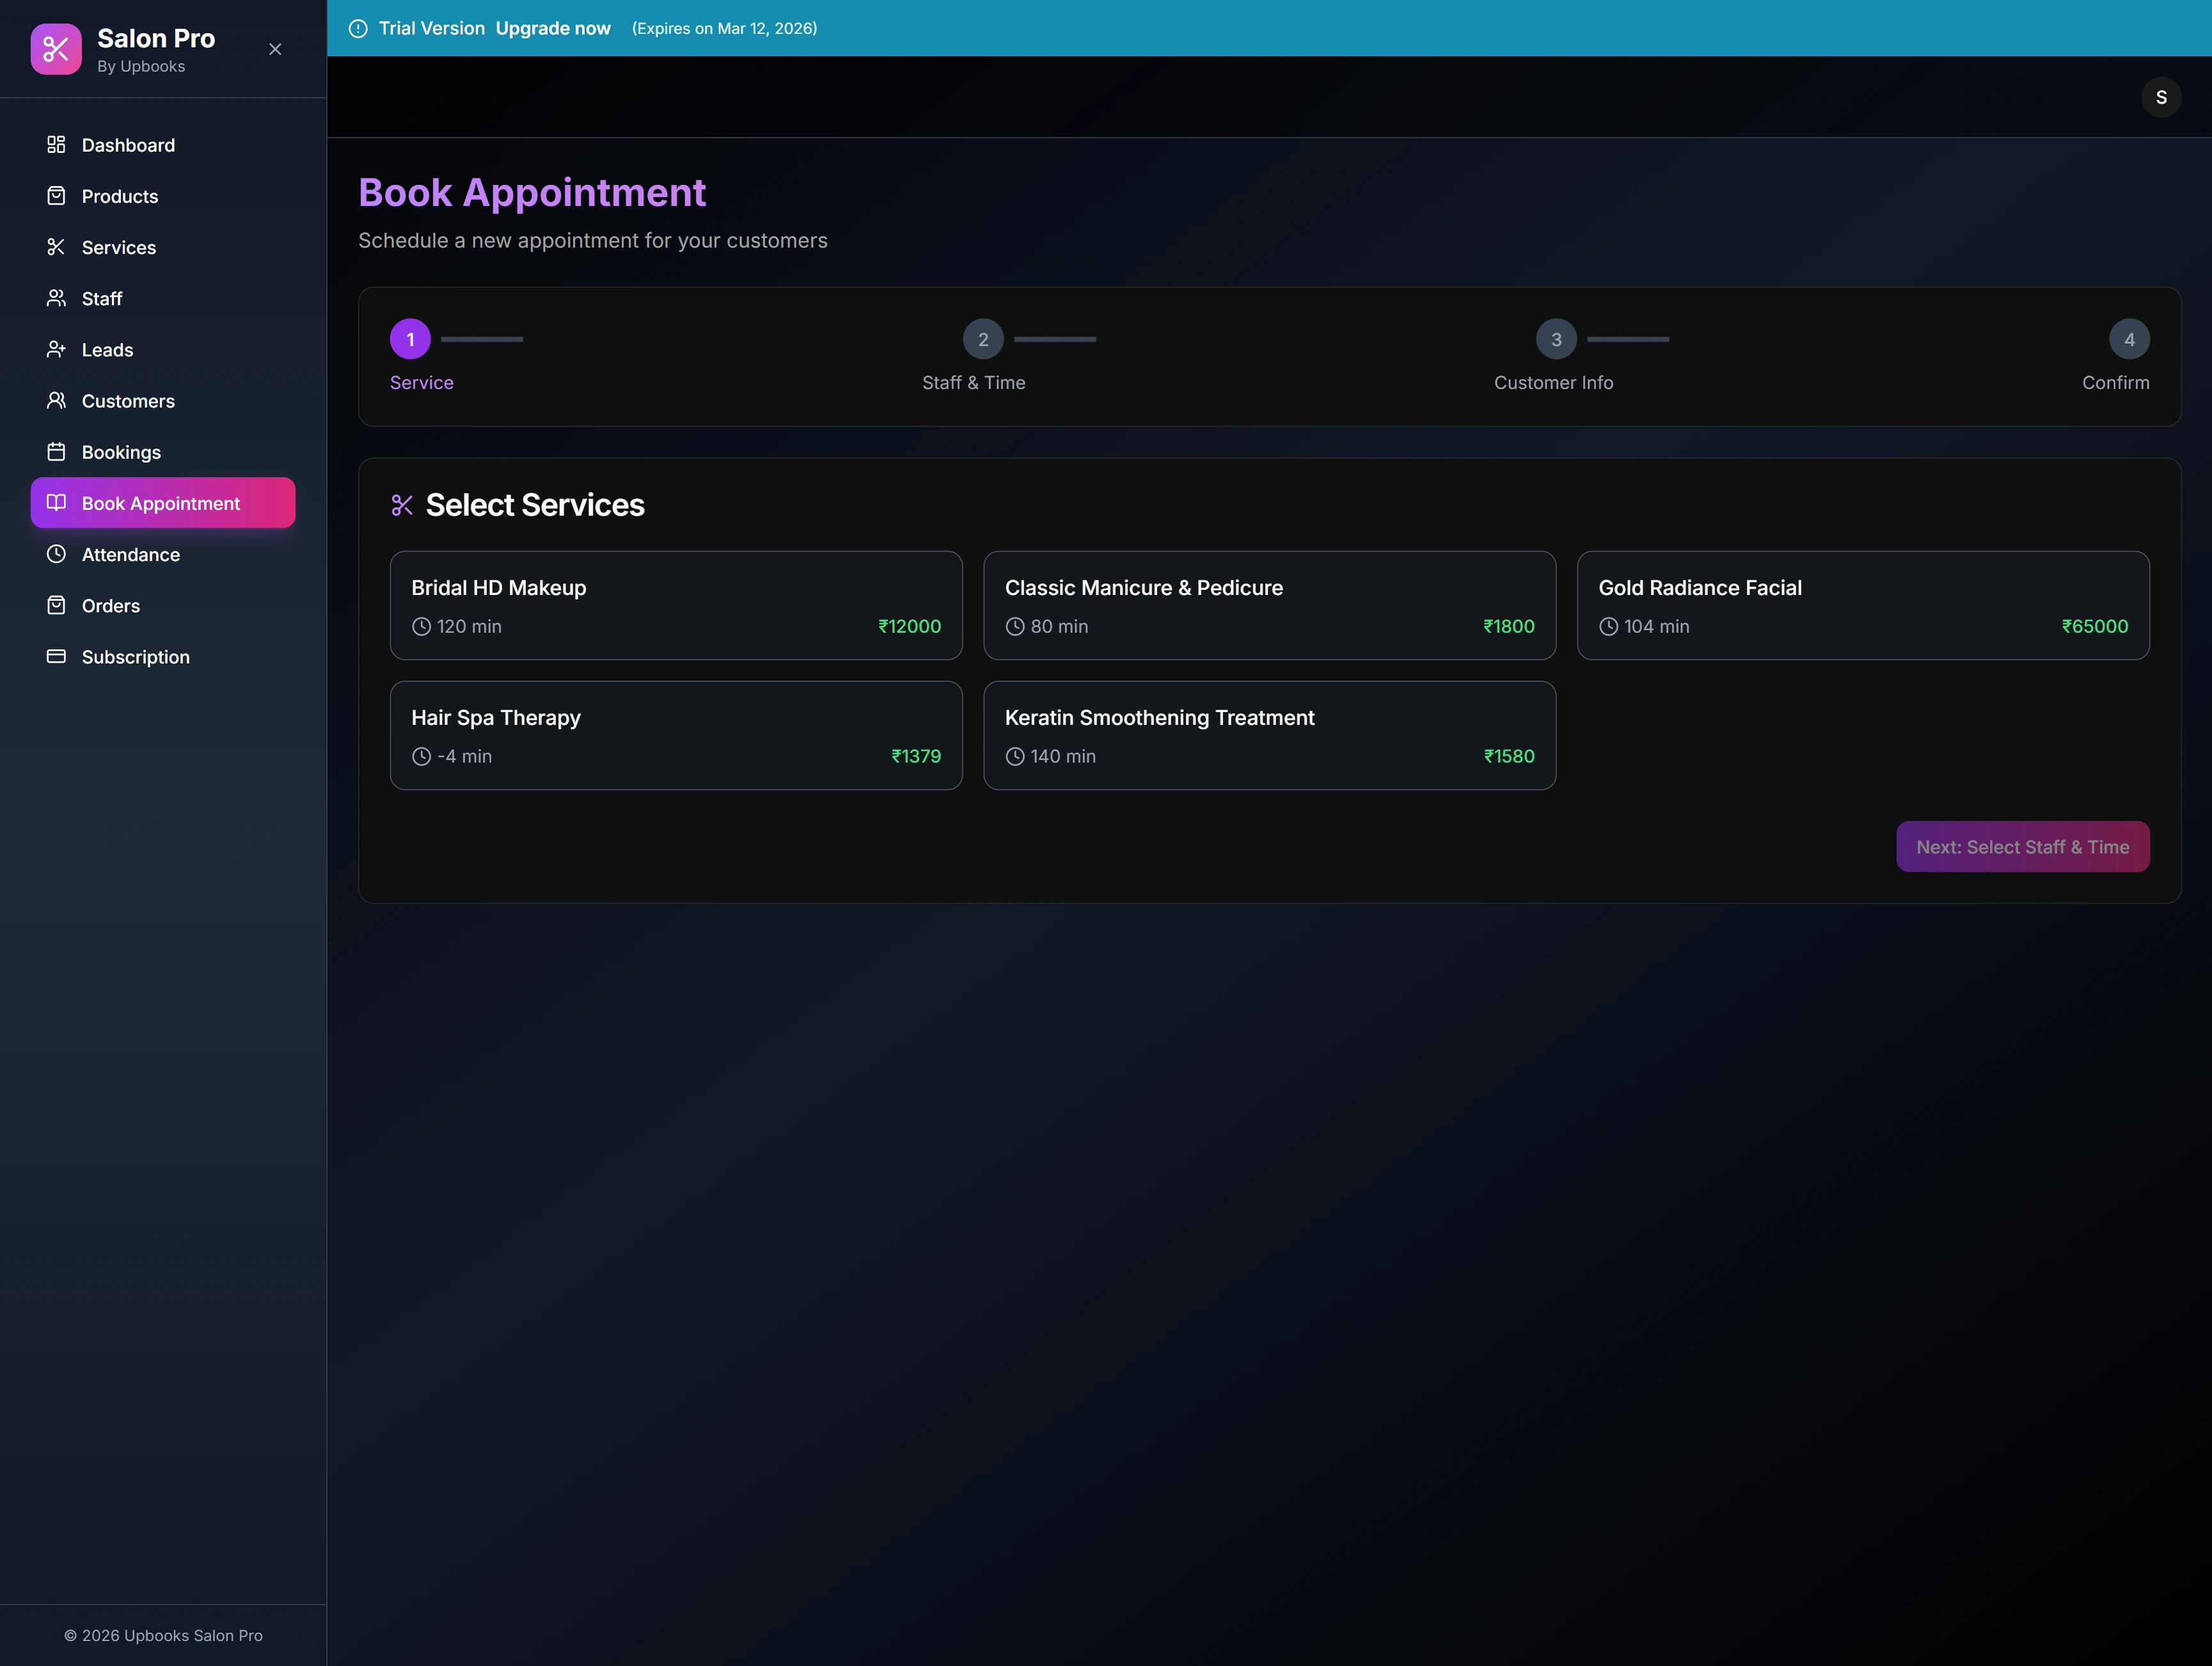This screenshot has height=1666, width=2212.
Task: Open the Staff menu item
Action: coord(102,298)
